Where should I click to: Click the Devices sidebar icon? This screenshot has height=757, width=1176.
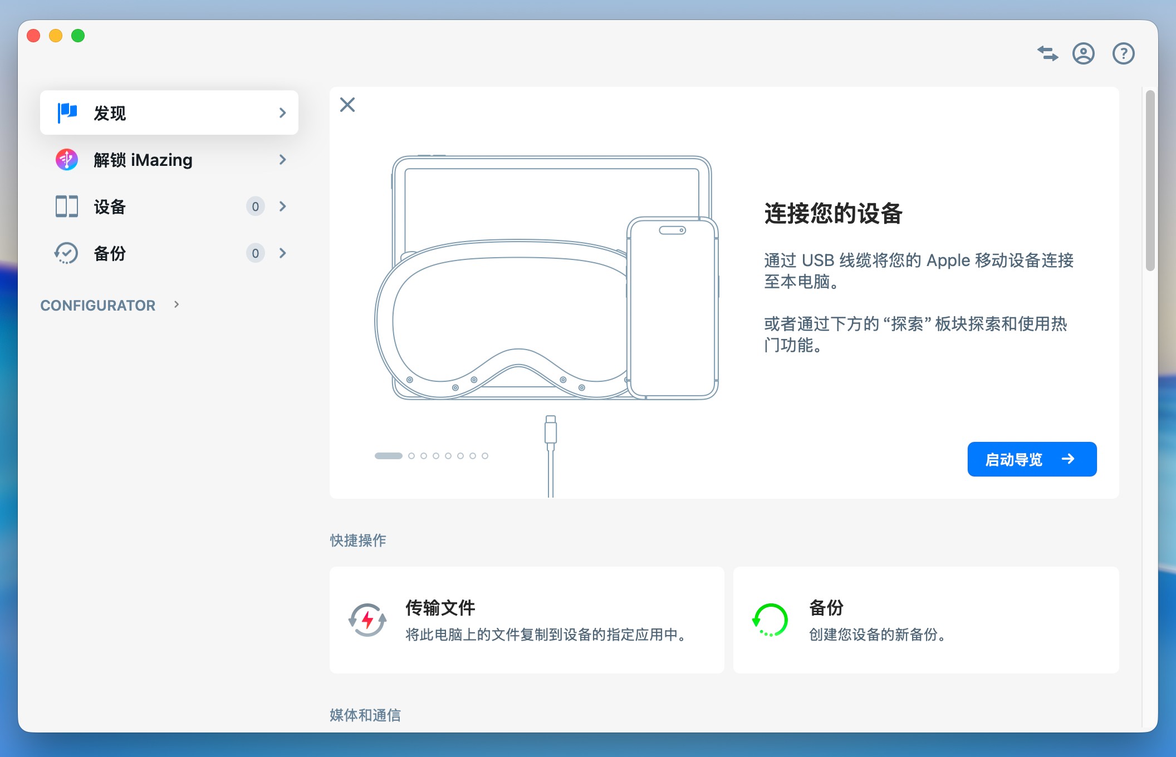(x=67, y=207)
